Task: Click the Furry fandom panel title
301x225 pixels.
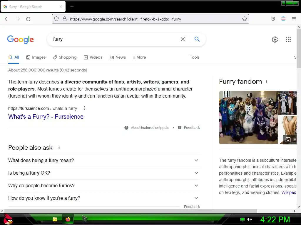Action: [240, 81]
